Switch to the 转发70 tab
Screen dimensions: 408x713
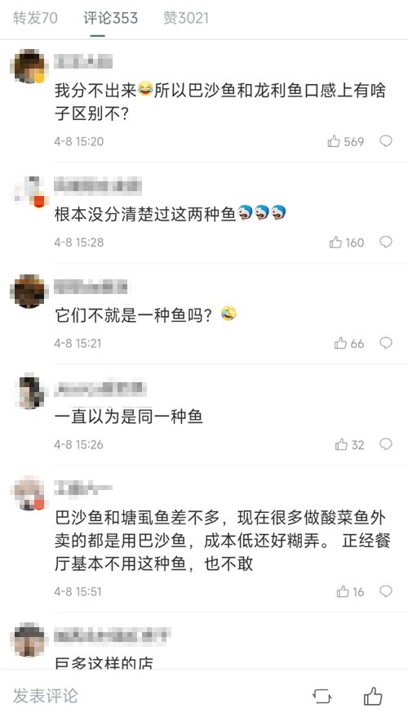(x=35, y=18)
